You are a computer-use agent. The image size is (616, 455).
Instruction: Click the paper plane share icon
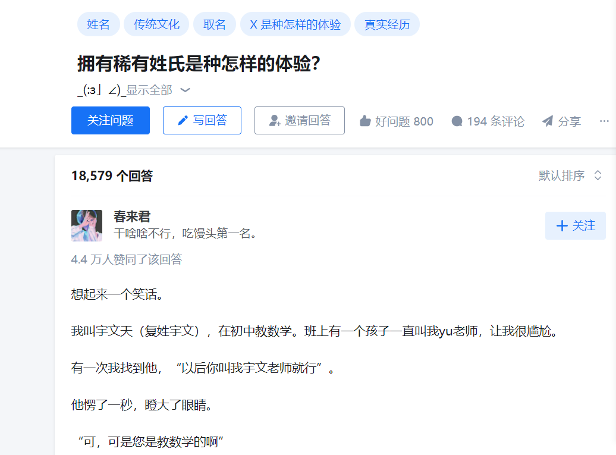point(548,121)
